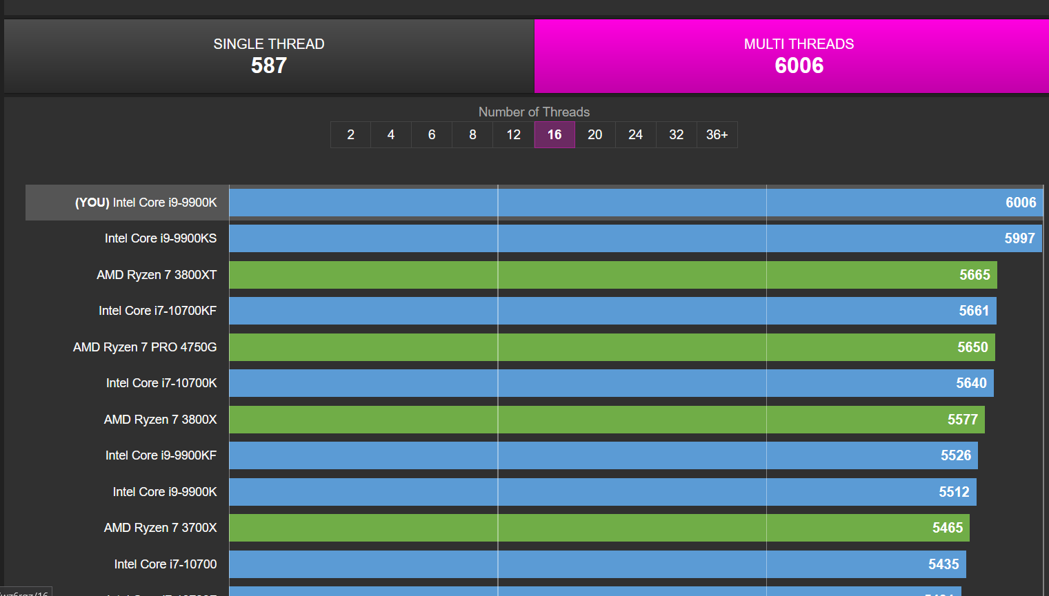Select 32 threads
This screenshot has height=596, width=1049.
676,135
